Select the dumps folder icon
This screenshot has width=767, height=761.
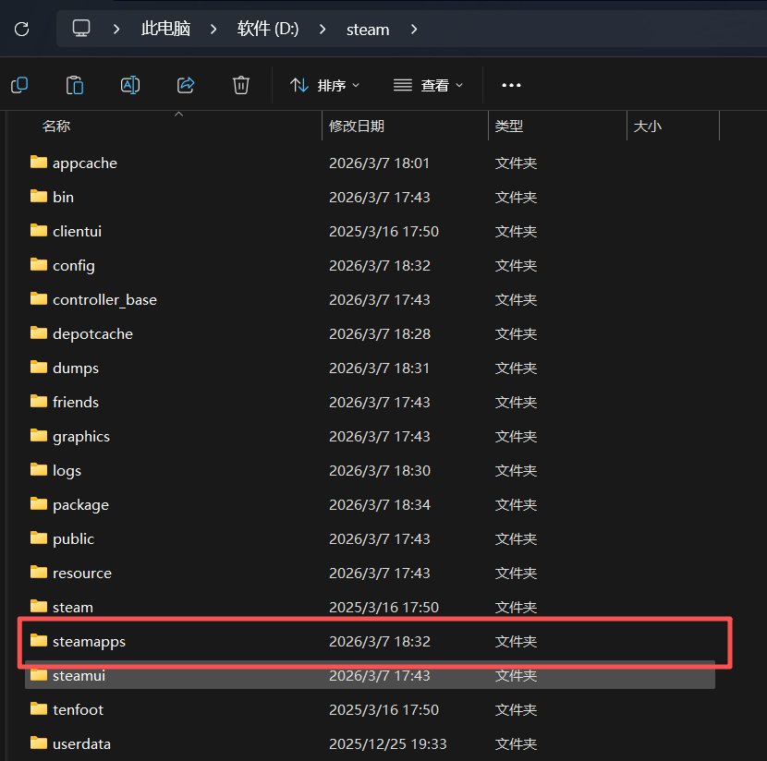(x=39, y=367)
